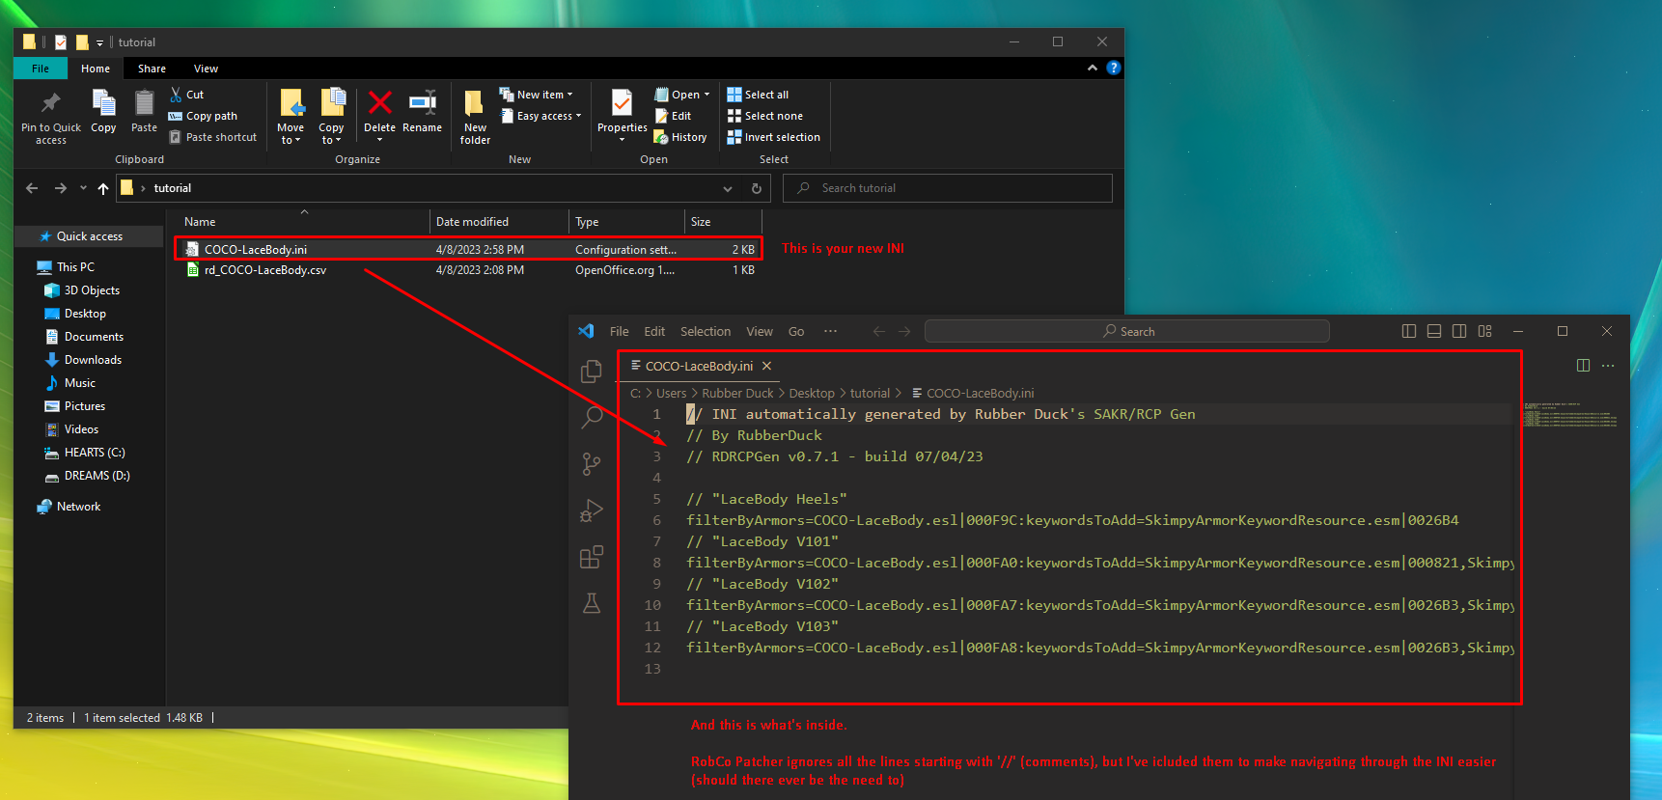1662x800 pixels.
Task: Click Edit in the Open group
Action: 674,116
